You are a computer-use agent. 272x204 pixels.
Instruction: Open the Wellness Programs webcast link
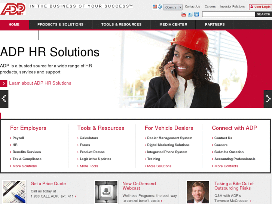[150, 198]
